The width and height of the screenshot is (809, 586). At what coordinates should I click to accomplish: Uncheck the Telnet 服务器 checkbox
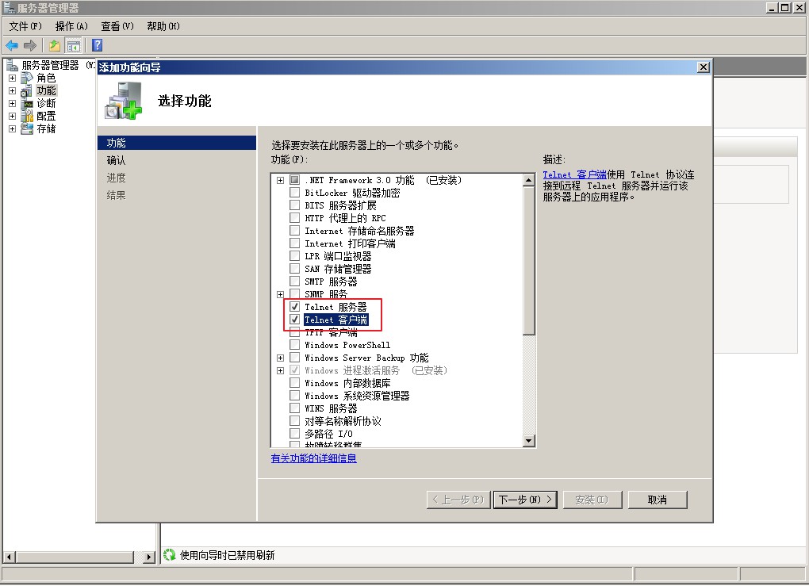tap(295, 307)
